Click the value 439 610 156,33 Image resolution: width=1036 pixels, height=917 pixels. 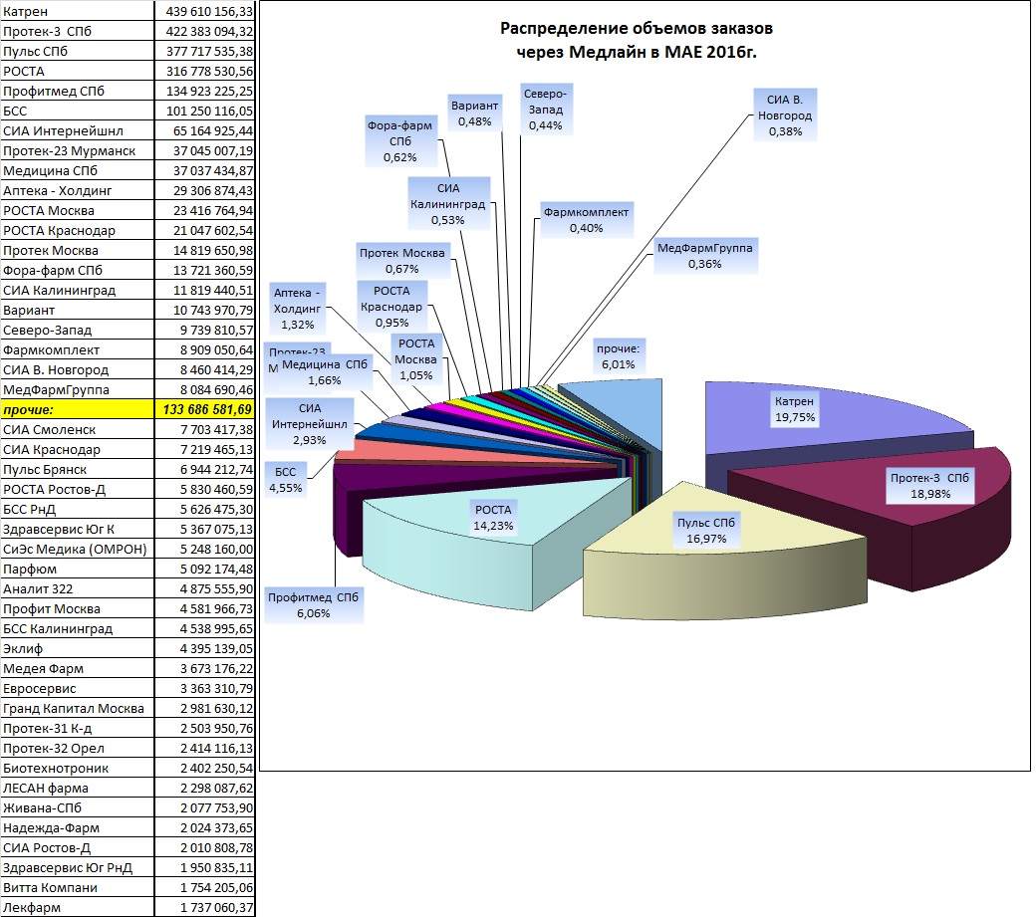(205, 11)
